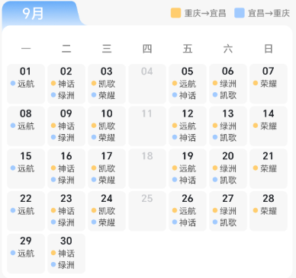This screenshot has width=296, height=278.
Task: Click blue dot beside 远航 on 29
Action: click(13, 253)
